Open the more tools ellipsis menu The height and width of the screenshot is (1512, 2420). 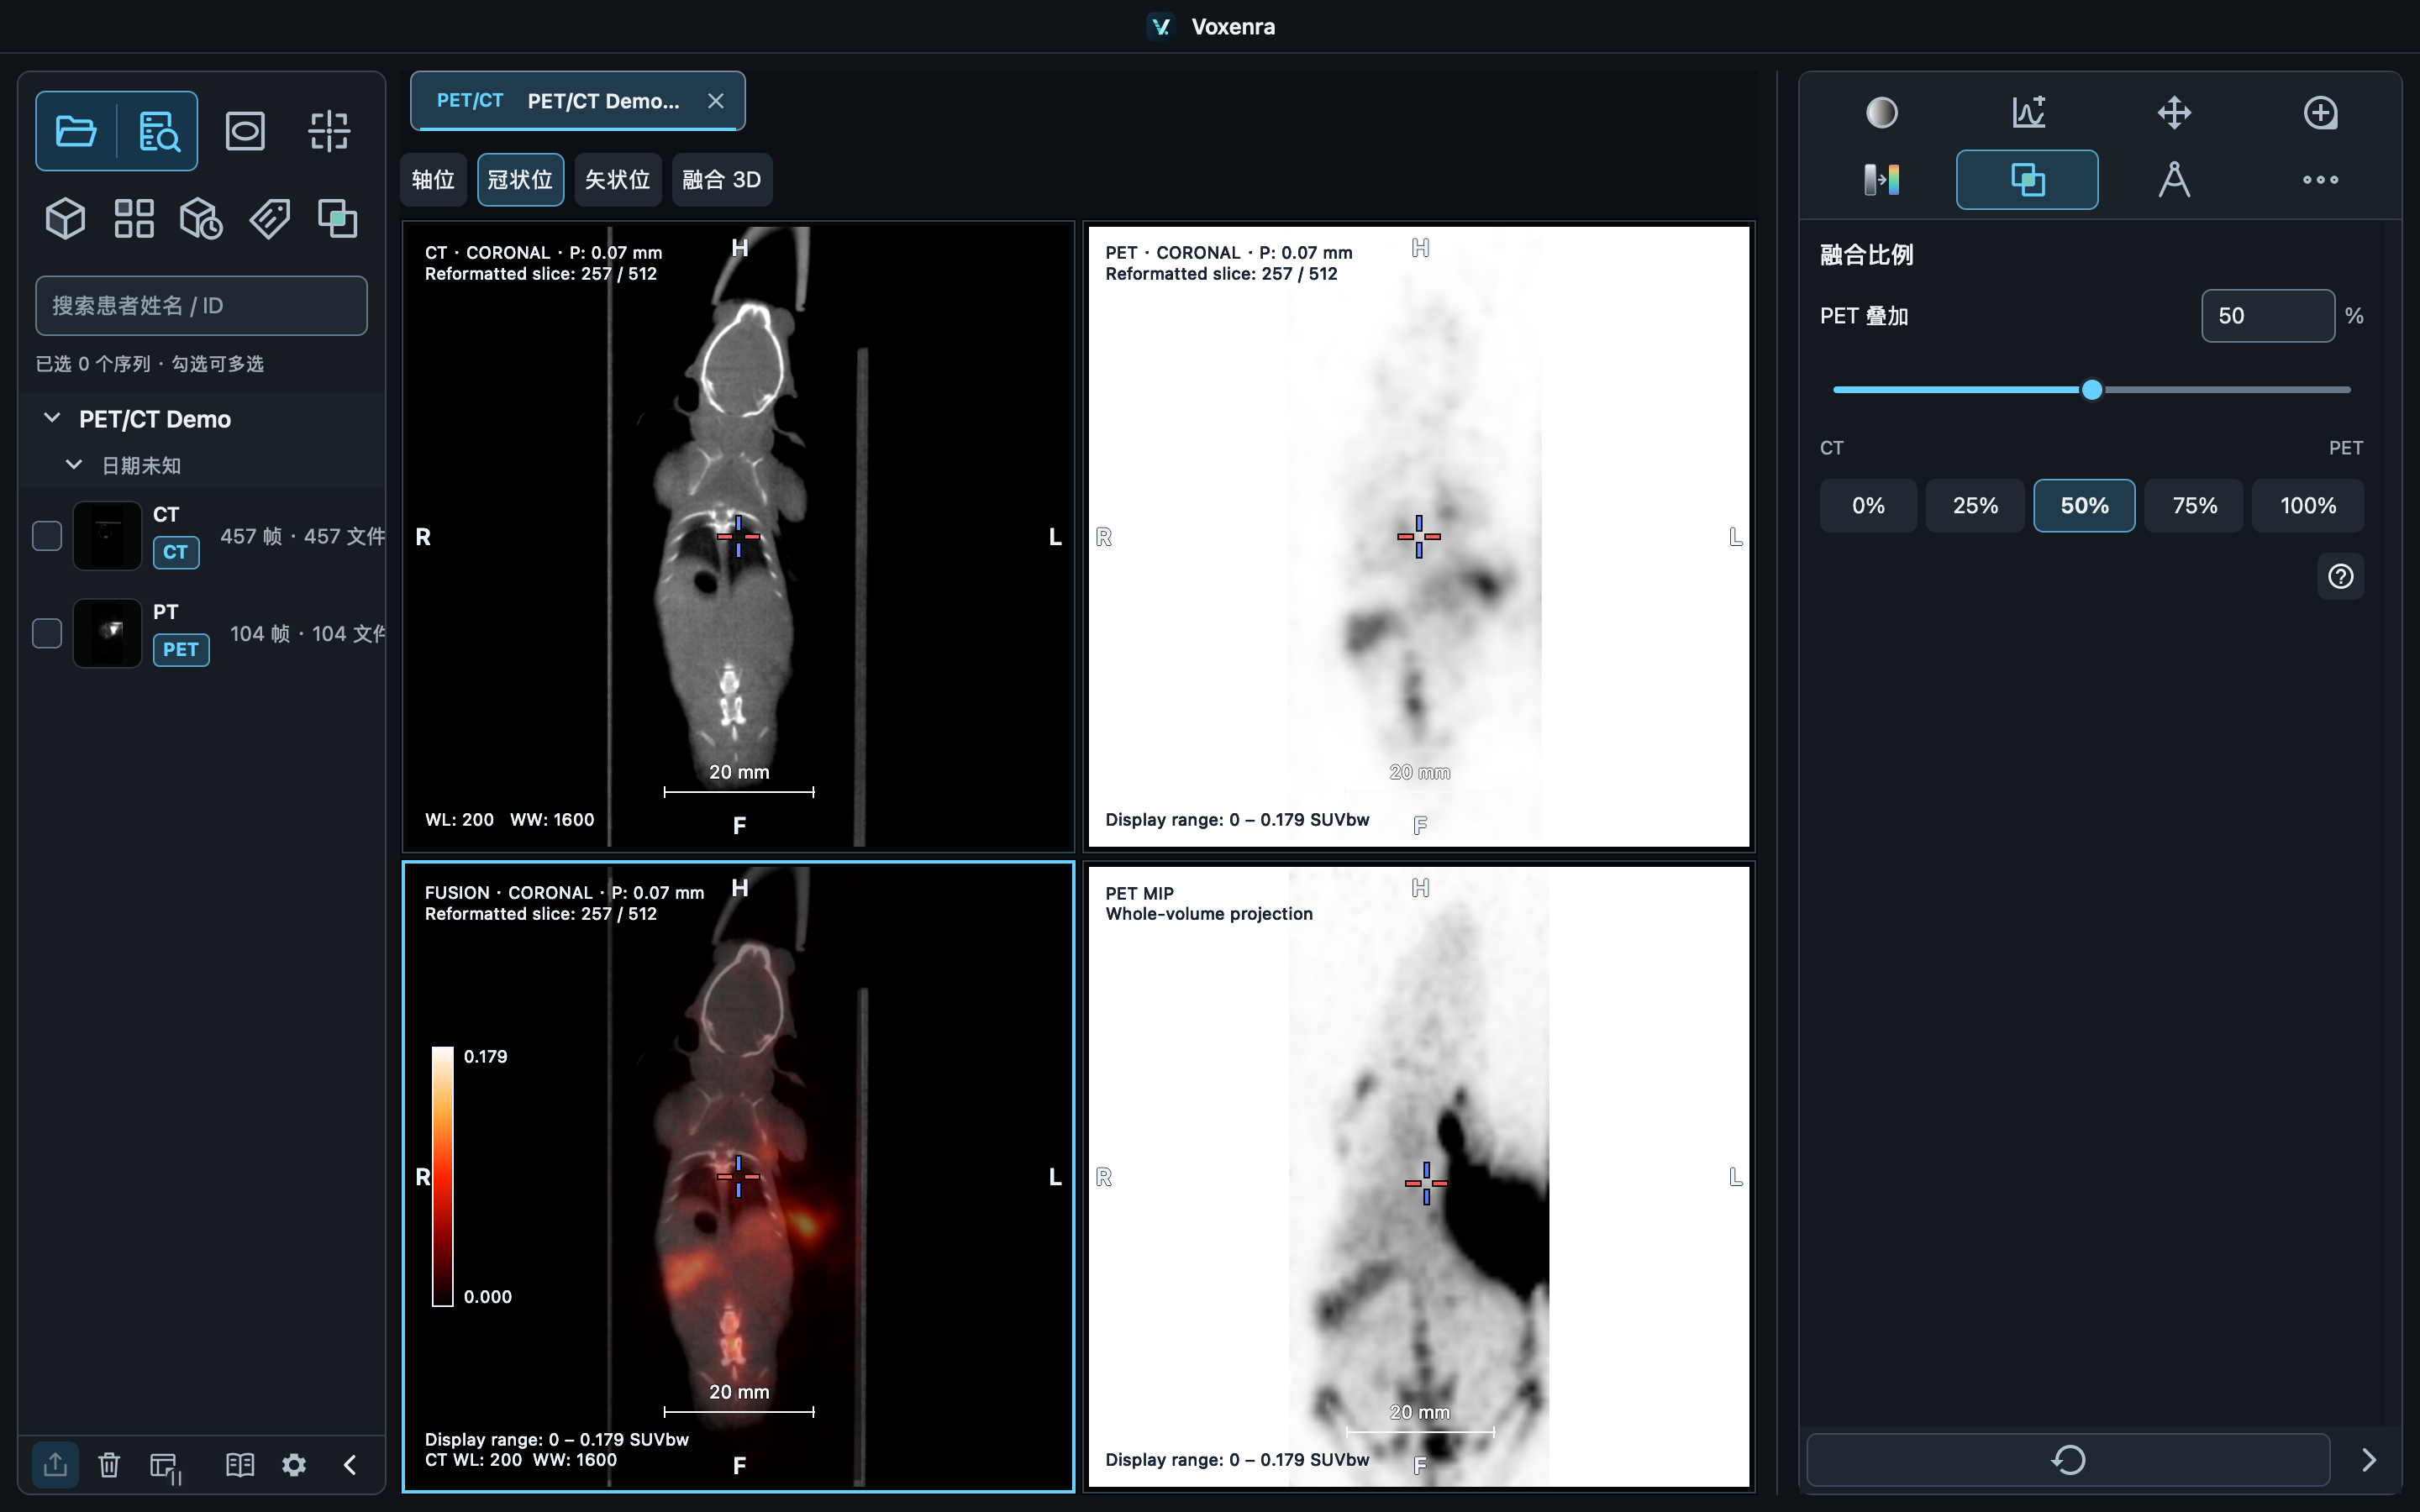2320,180
